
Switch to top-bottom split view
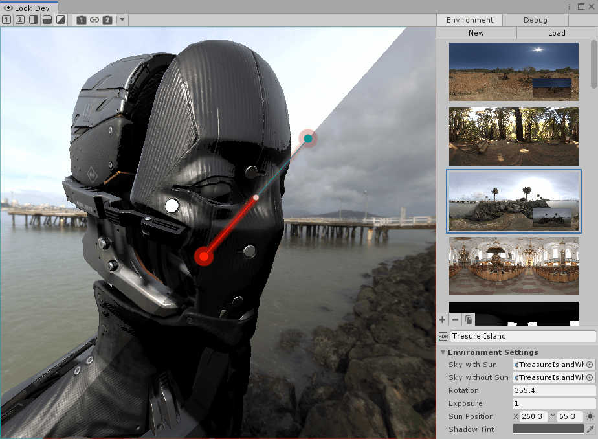(x=47, y=19)
